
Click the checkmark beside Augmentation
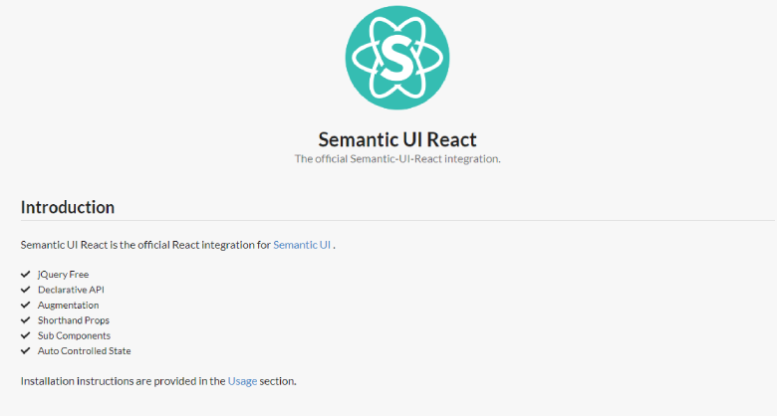coord(26,305)
